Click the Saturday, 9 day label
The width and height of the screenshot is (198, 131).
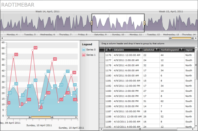tap(100, 34)
